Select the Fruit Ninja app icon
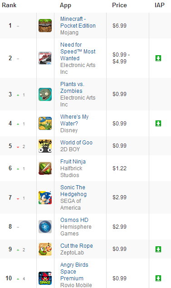Image resolution: width=171 pixels, height=288 pixels. (x=45, y=168)
